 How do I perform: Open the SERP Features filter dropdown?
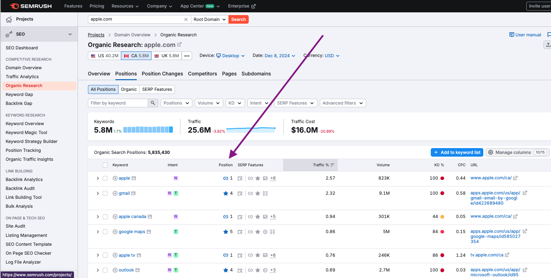296,103
